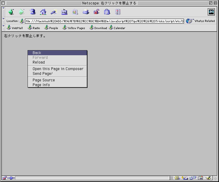Open the Newsgroups component icon
Image resolution: width=219 pixels, height=182 pixels.
click(x=193, y=178)
